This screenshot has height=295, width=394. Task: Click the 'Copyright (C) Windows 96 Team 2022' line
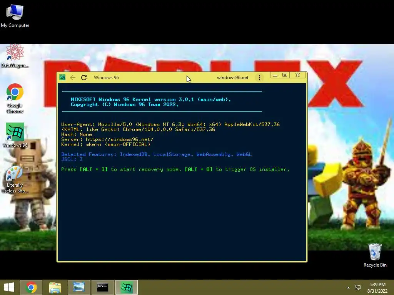(125, 104)
